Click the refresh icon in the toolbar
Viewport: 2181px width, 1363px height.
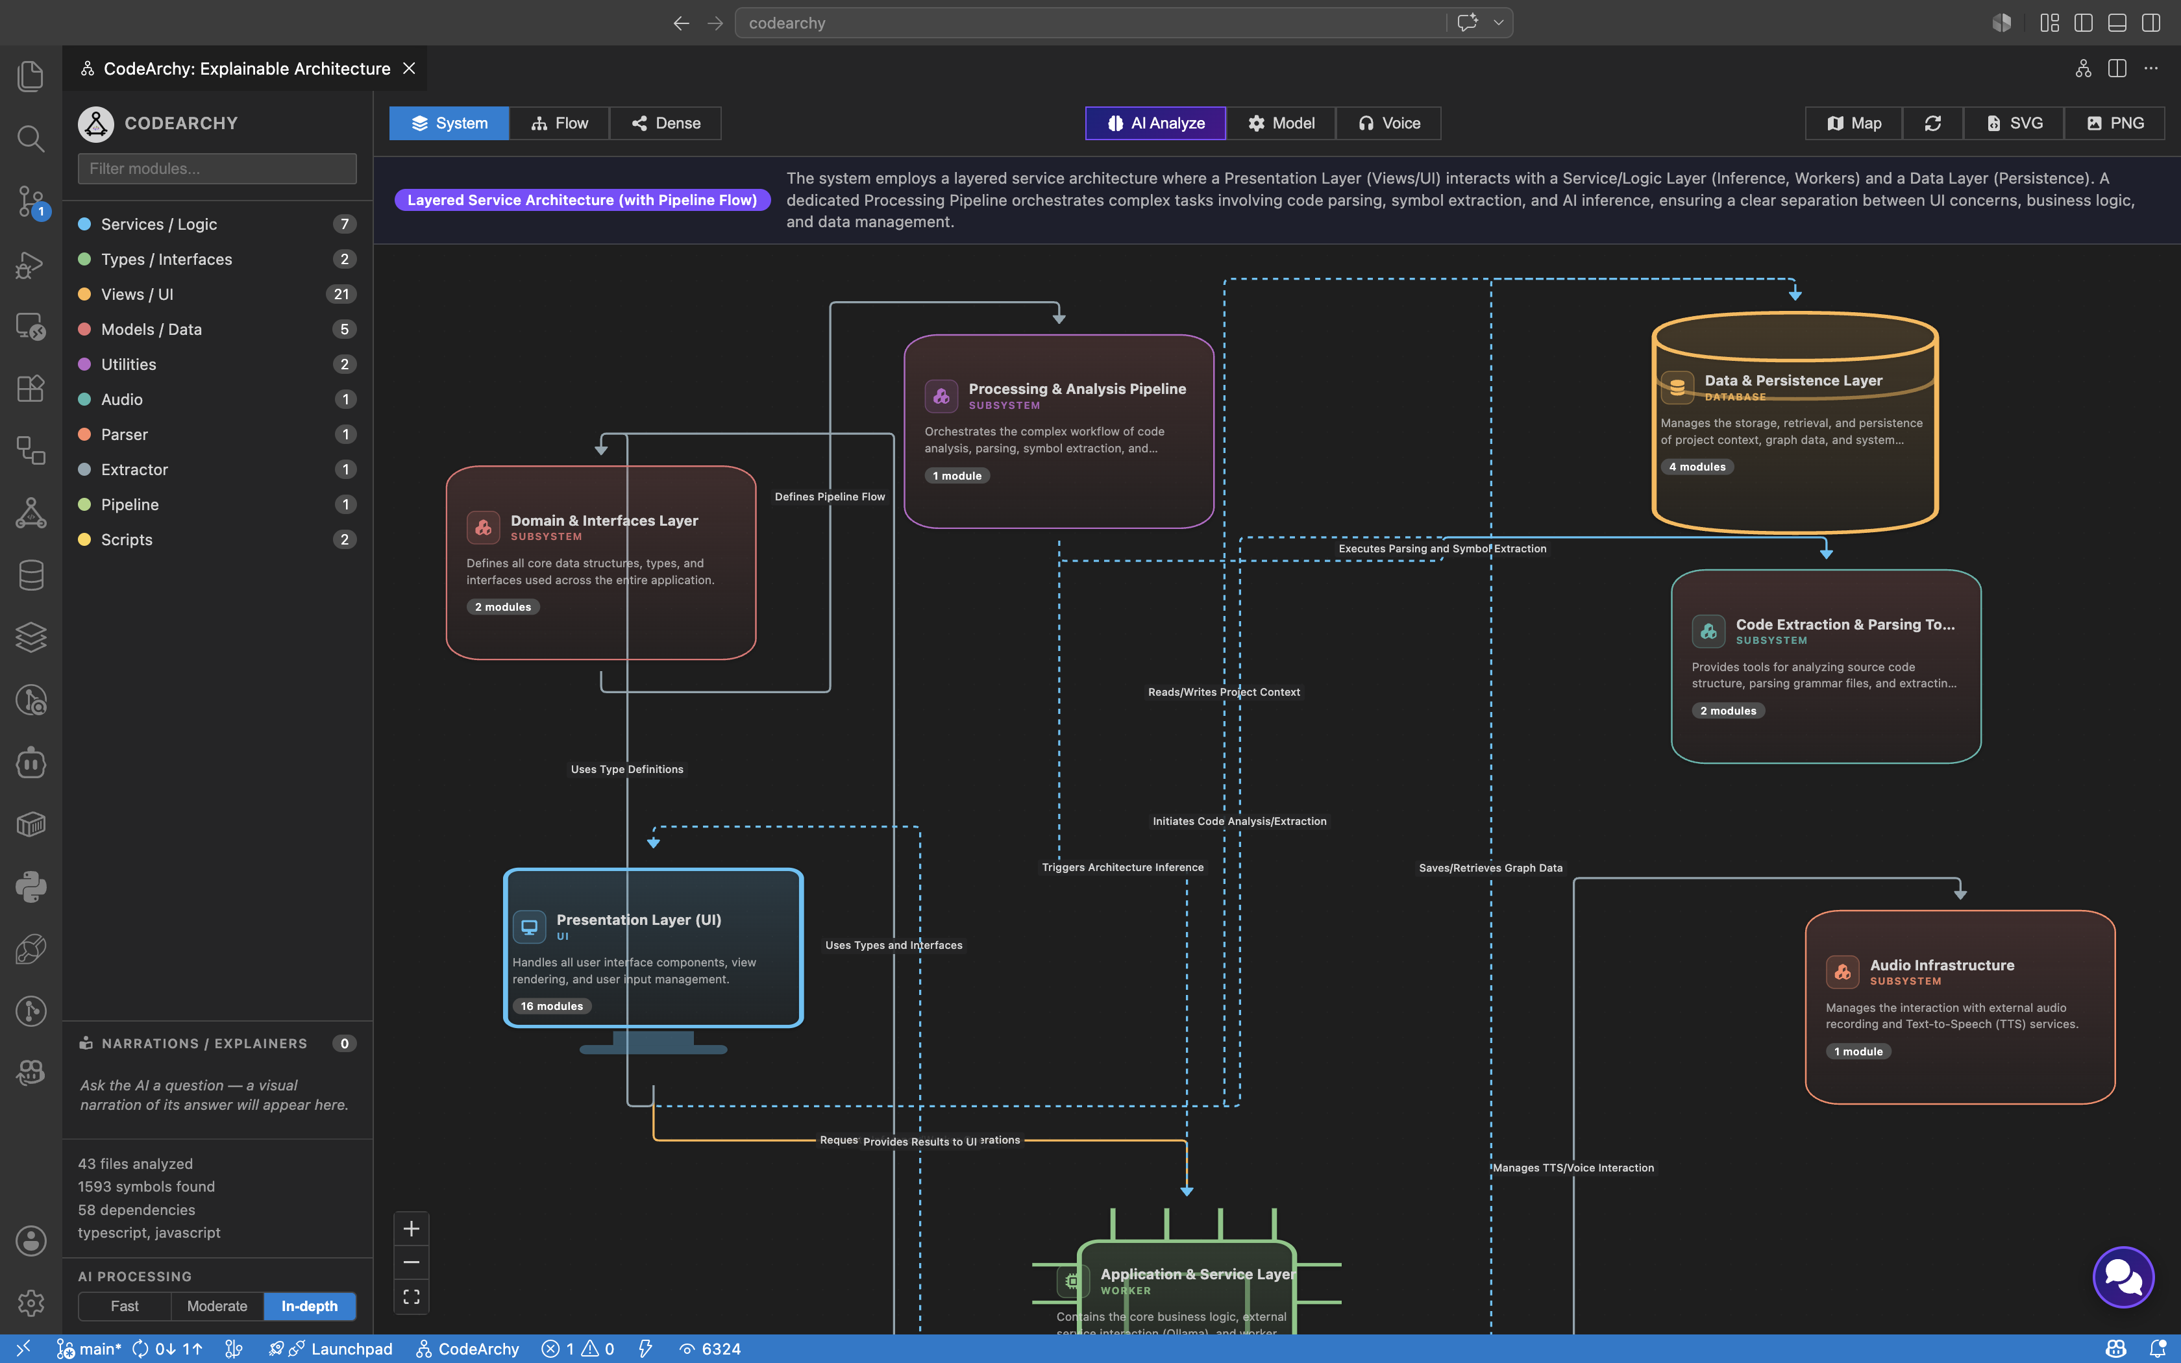click(1932, 123)
